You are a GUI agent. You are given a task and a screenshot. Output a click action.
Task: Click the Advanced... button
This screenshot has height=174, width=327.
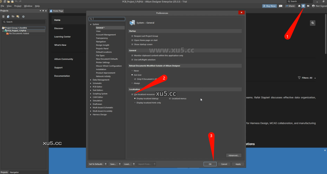point(234,155)
